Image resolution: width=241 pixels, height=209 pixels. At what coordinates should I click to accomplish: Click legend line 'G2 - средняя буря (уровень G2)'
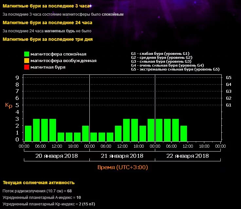162,57
